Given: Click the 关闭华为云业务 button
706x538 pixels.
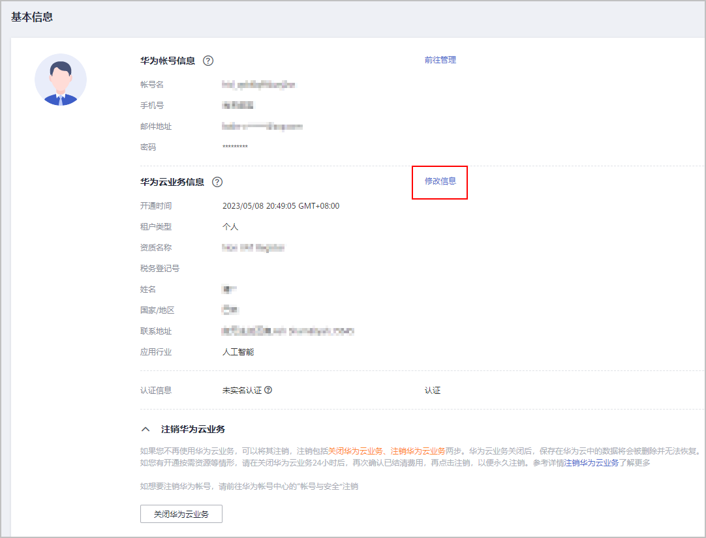Looking at the screenshot, I should (x=181, y=514).
